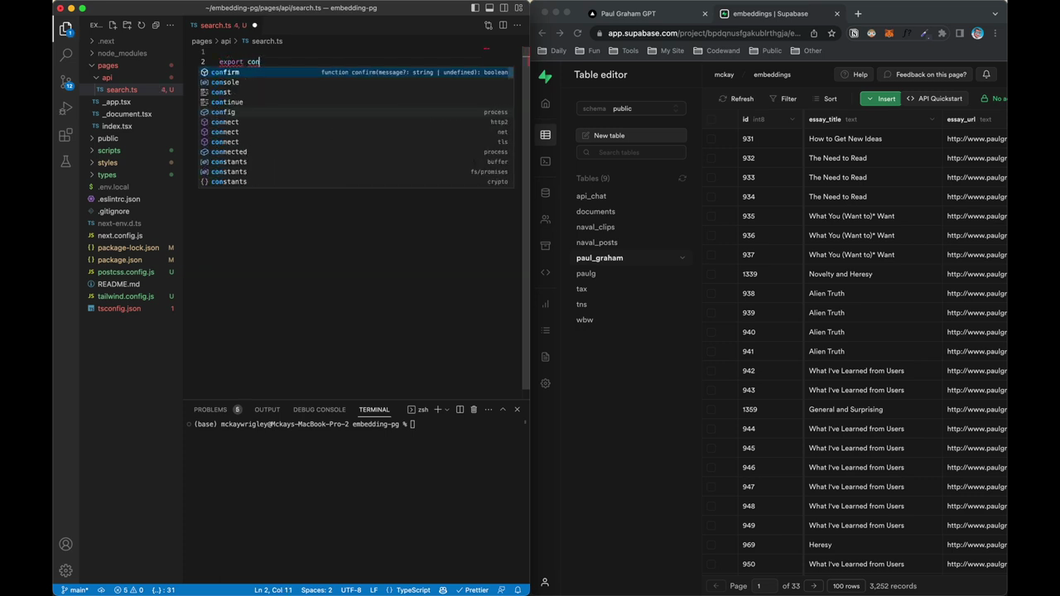This screenshot has width=1060, height=596.
Task: Open Supabase Authentication users icon
Action: (x=545, y=219)
